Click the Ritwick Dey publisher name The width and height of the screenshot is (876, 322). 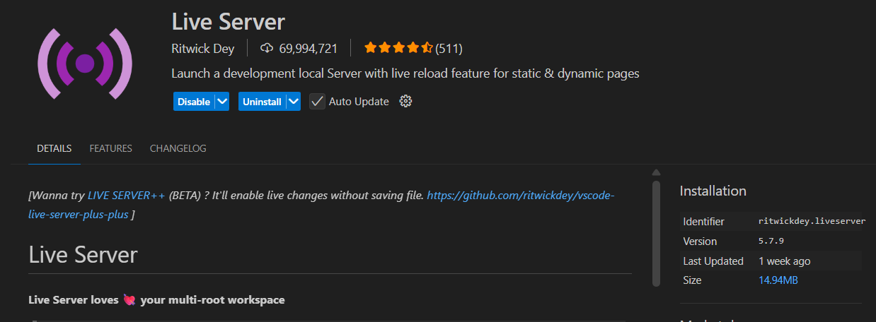pyautogui.click(x=203, y=49)
